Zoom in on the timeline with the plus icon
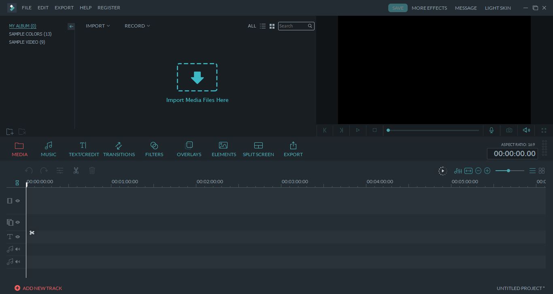Screen dimensions: 553x294 tap(487, 171)
